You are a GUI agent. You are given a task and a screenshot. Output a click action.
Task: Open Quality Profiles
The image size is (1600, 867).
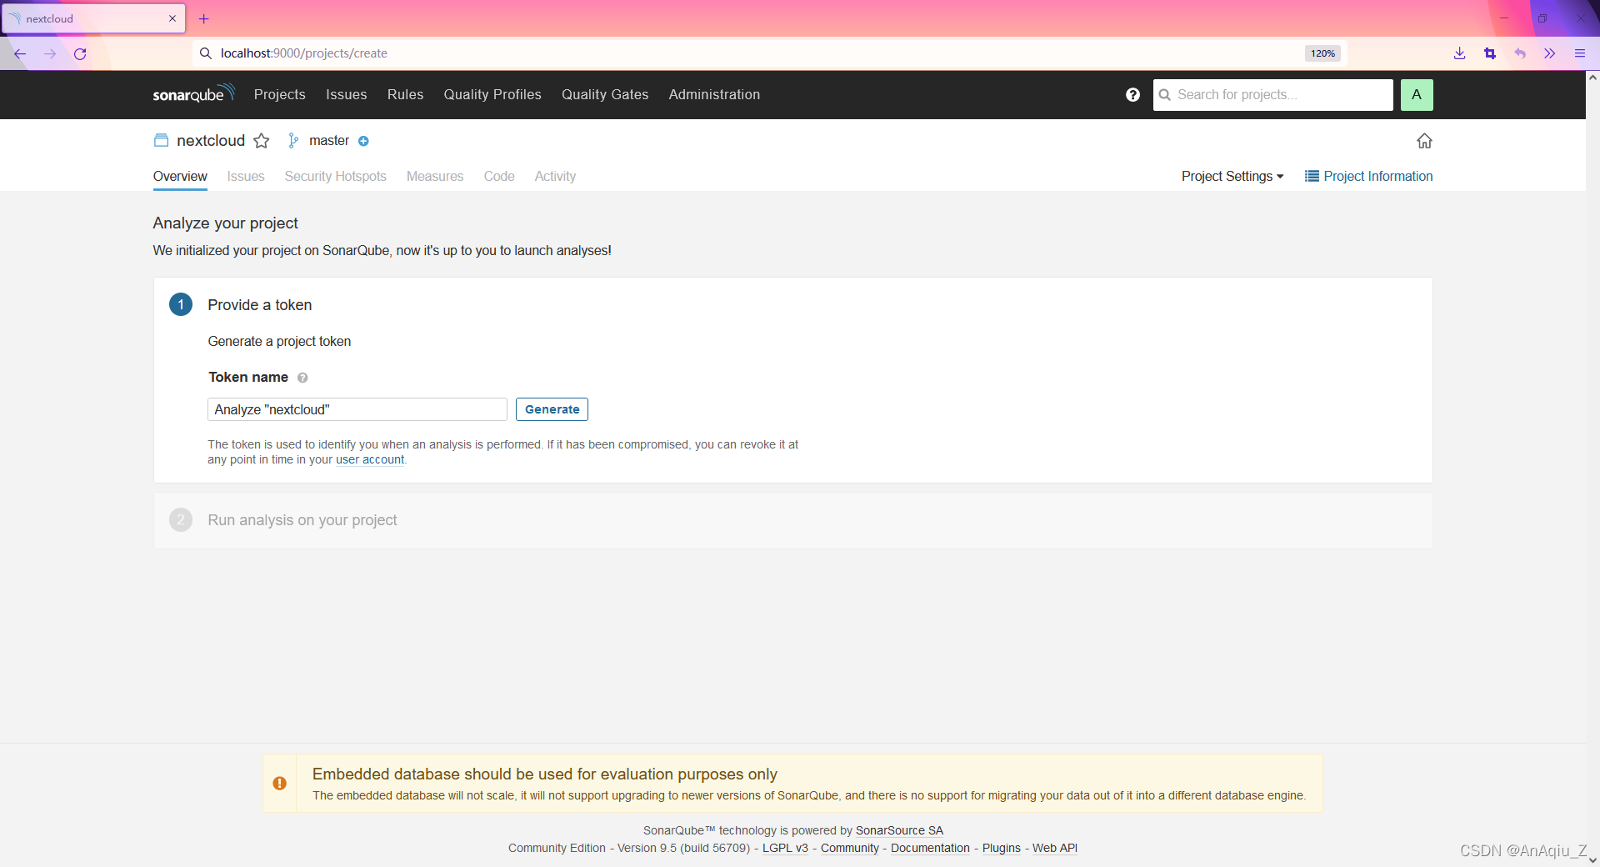pos(492,94)
